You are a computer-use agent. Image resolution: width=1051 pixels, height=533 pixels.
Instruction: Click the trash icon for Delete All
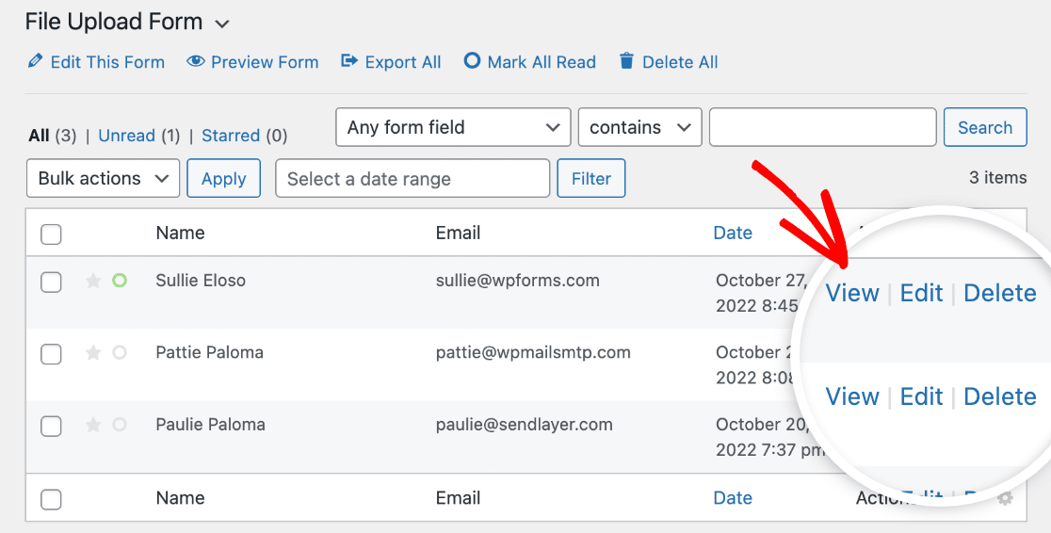click(x=626, y=62)
